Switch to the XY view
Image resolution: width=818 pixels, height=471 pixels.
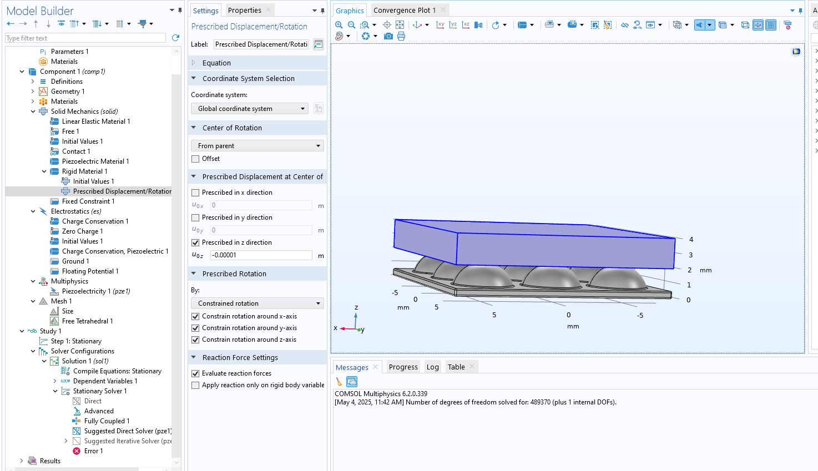tap(440, 25)
